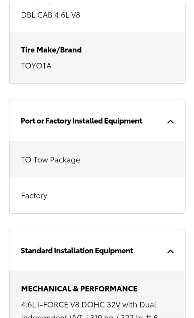Click 'PERFORMANCE' in the mechanical section heading
This screenshot has width=194, height=318.
pos(109,288)
